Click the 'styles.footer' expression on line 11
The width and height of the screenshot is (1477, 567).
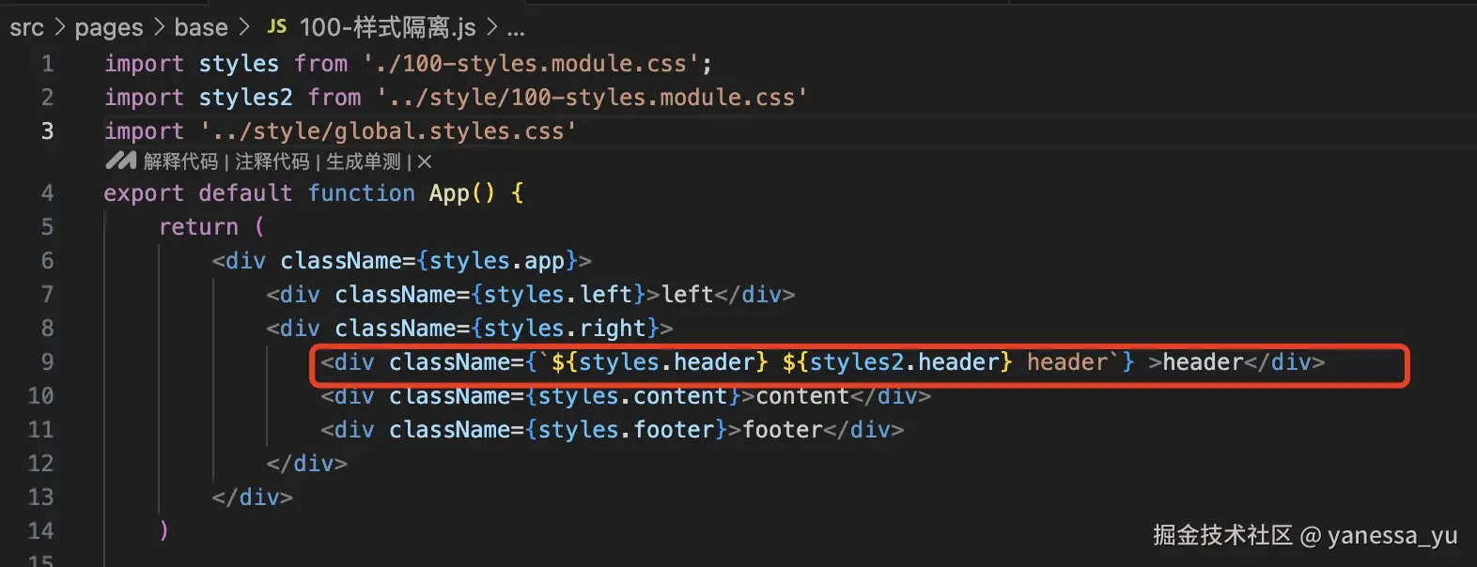click(x=627, y=430)
